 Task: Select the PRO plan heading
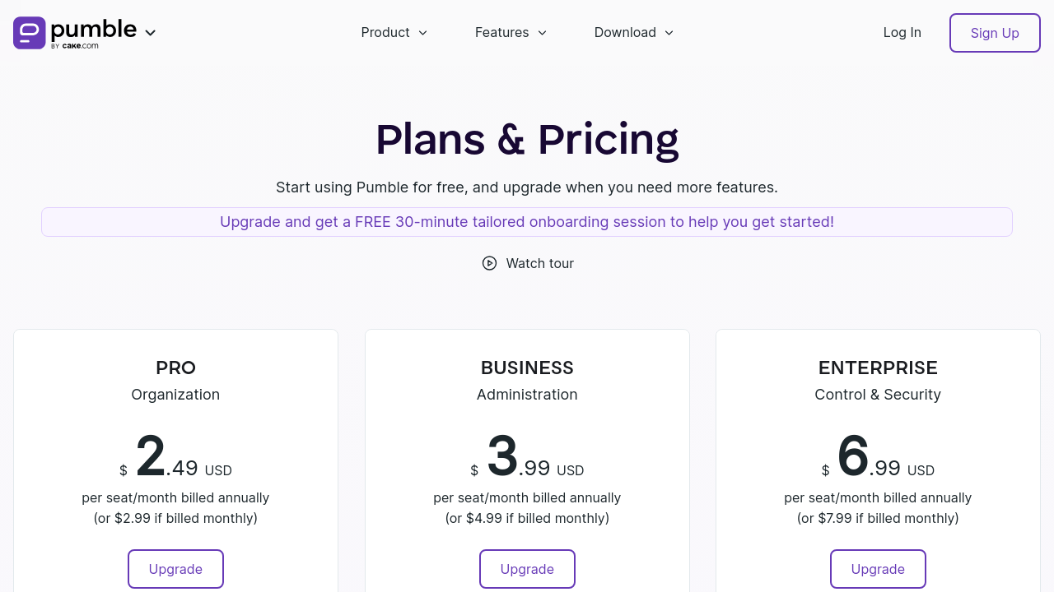(x=175, y=368)
